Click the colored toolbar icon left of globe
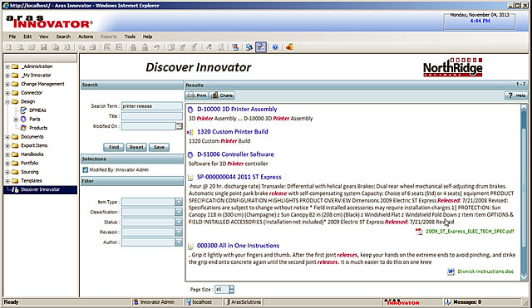 click(234, 47)
